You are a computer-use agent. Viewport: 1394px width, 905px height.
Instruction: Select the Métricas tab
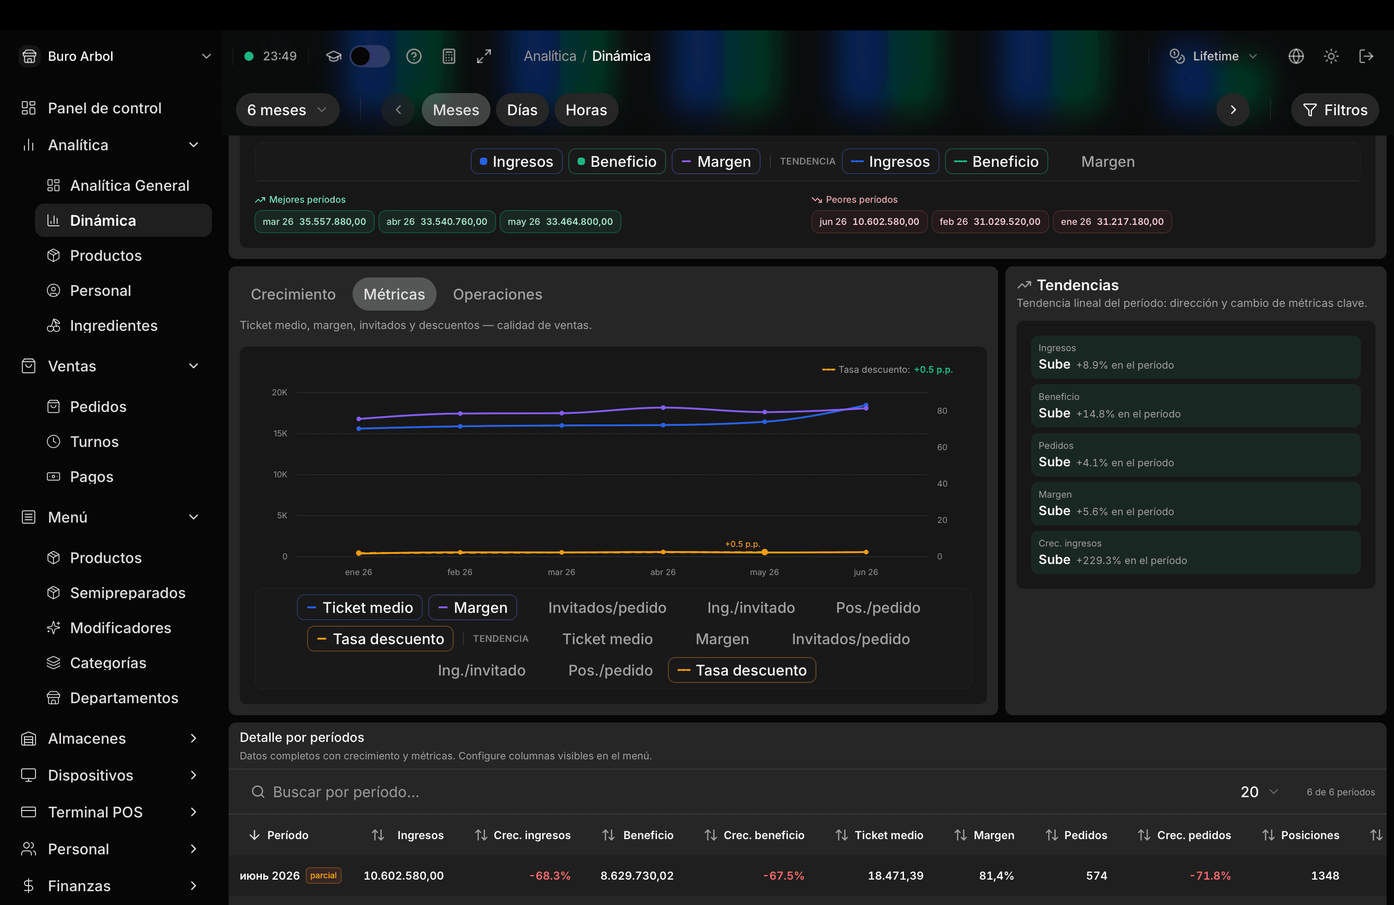point(394,294)
